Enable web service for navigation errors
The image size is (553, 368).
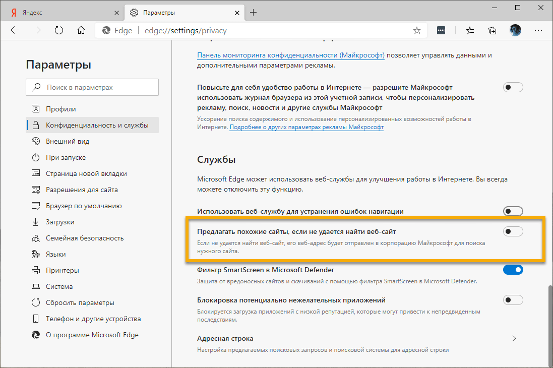tap(513, 211)
